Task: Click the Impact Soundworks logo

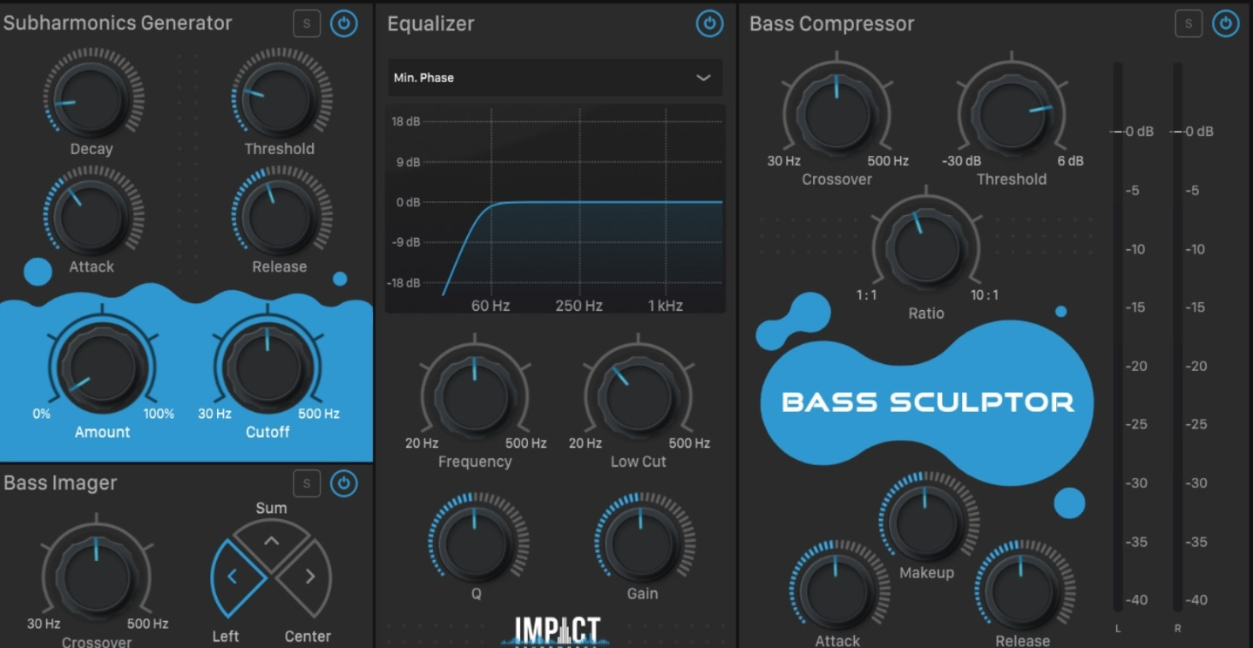Action: coord(556,631)
